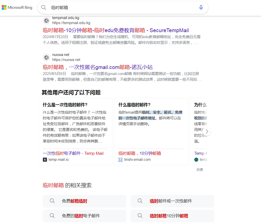
Task: Open the 诺瓦小站 gmail.com邮箱 result link
Action: 98,67
